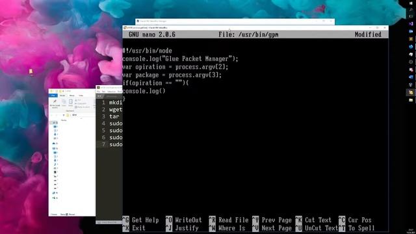Click line 7 'sudo' in Sublime editor
This screenshot has width=416, height=234.
(116, 144)
